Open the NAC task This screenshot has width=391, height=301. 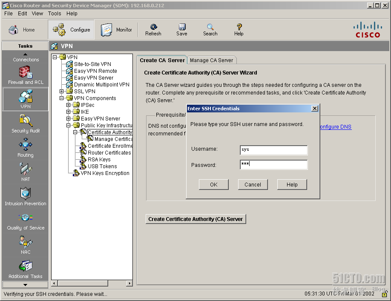pyautogui.click(x=26, y=245)
